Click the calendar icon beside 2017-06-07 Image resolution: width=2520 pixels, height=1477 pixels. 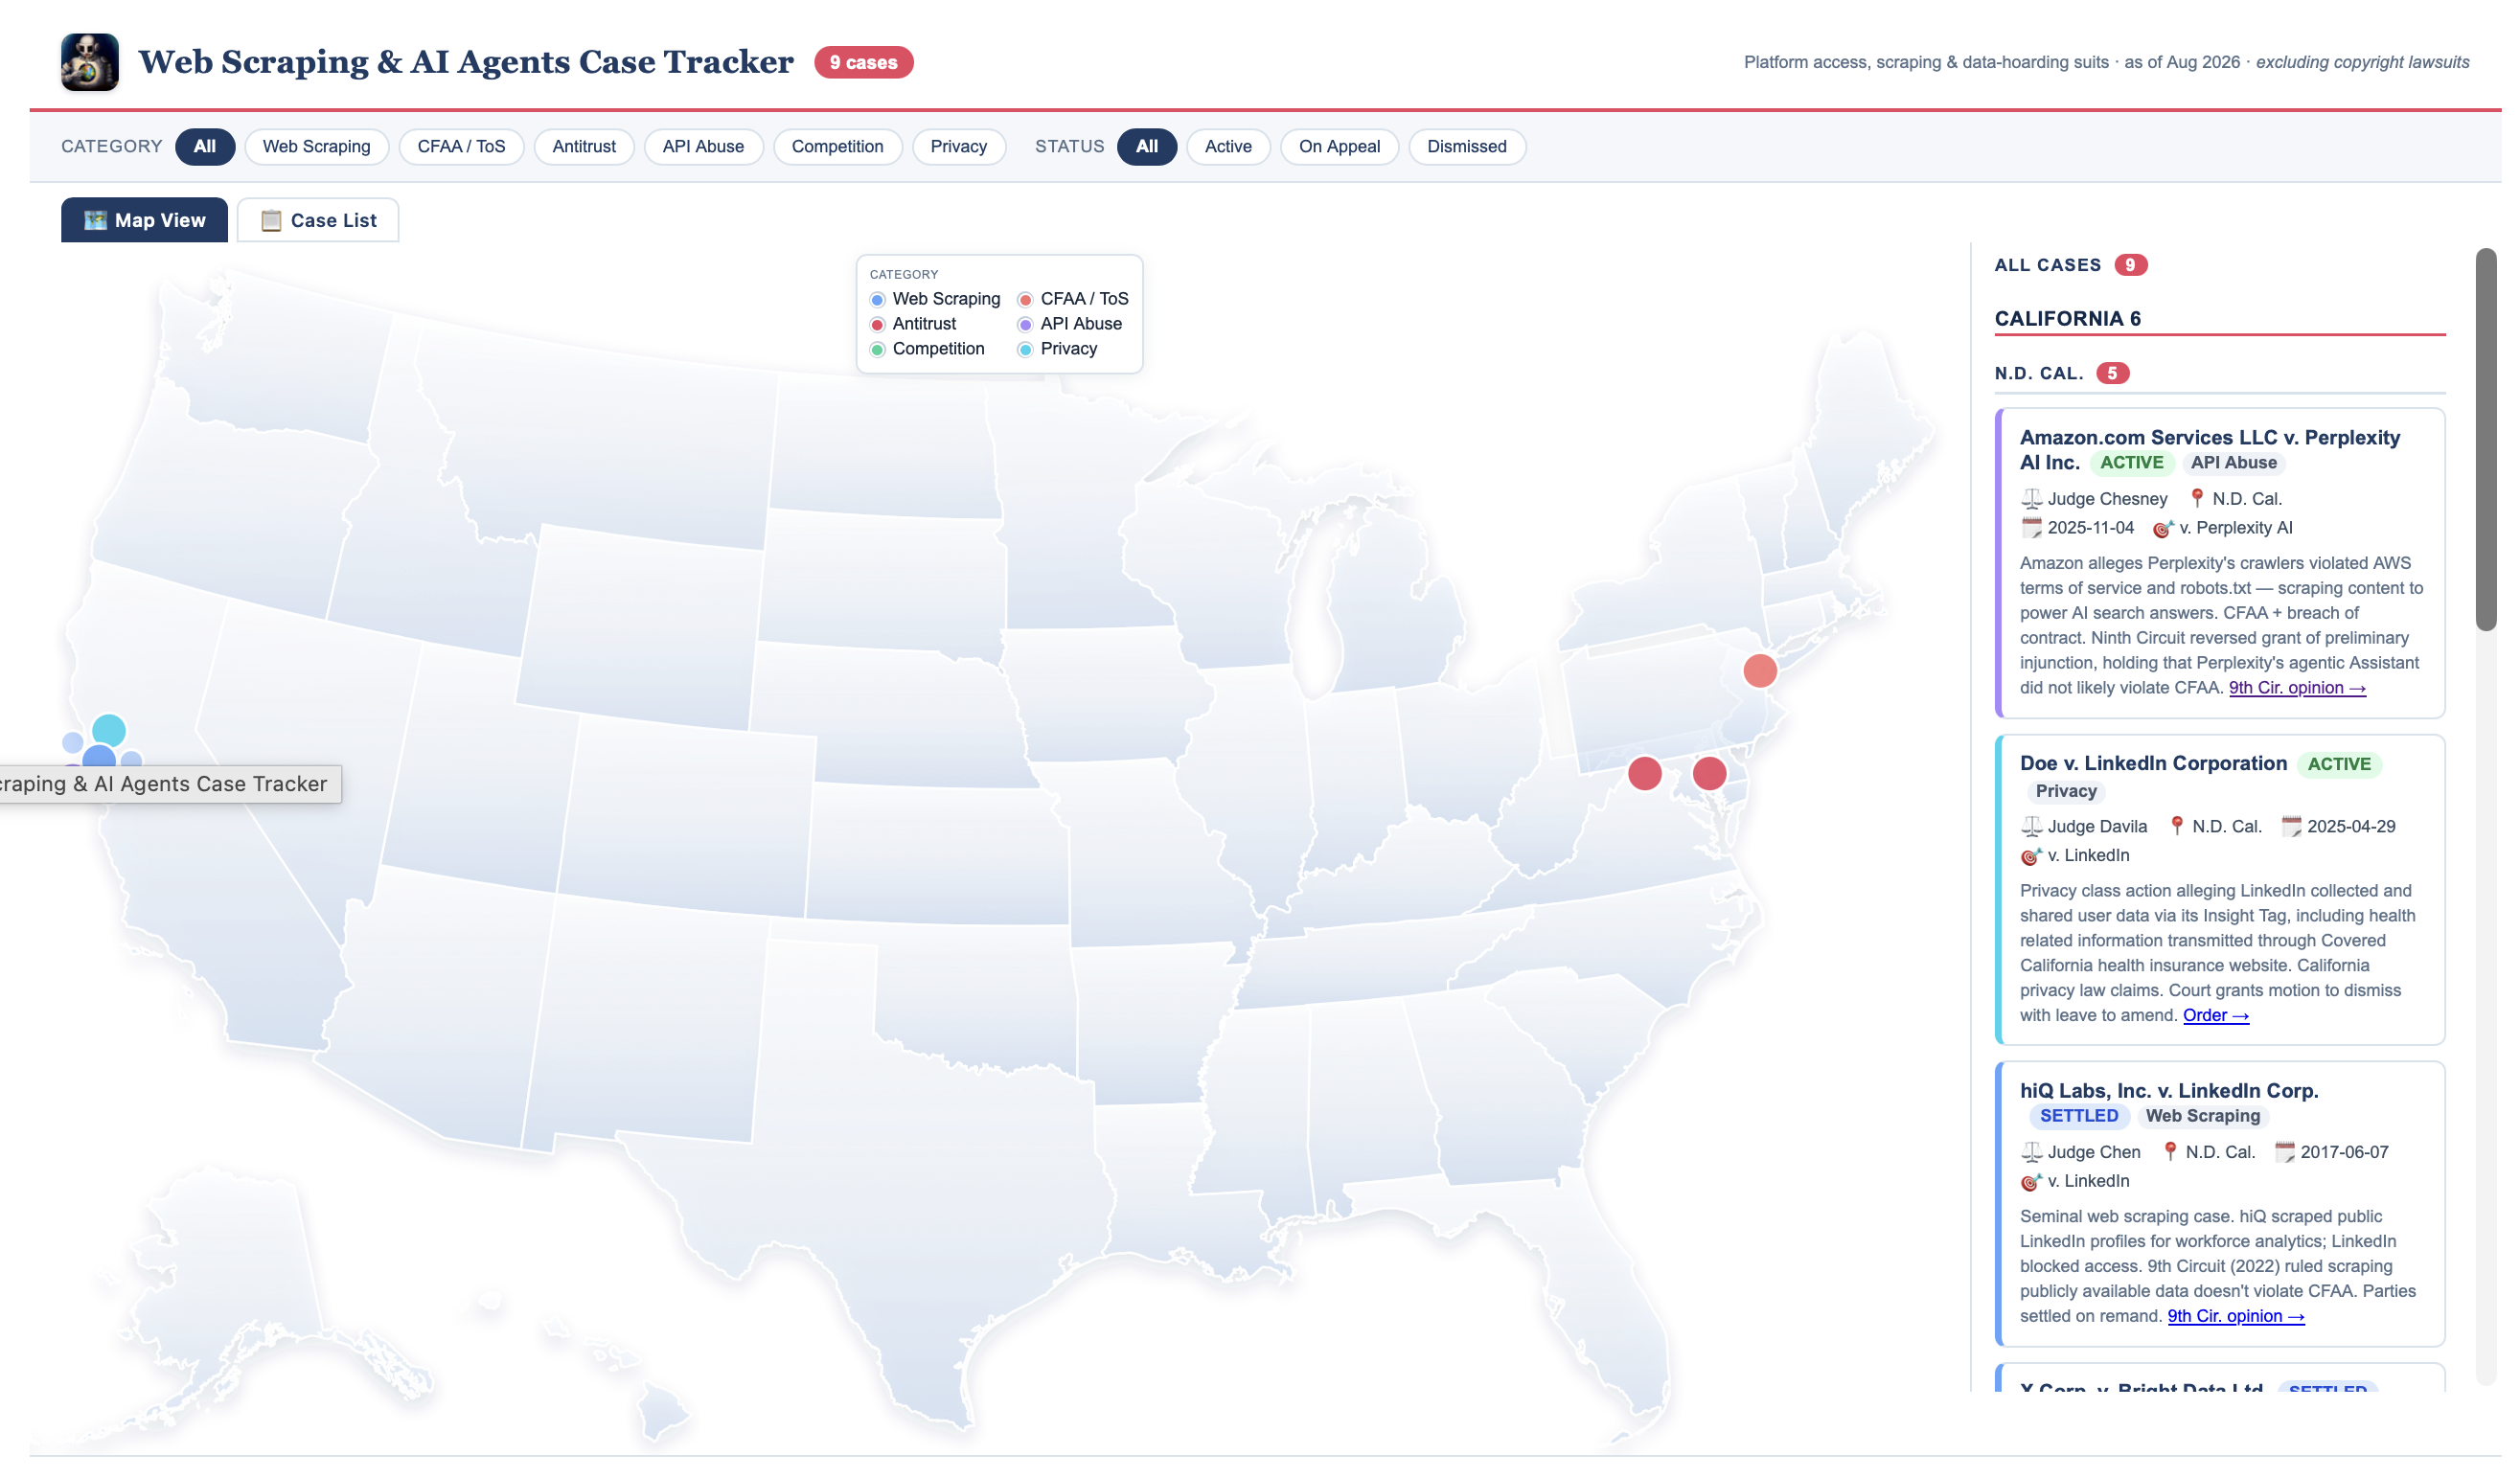[2284, 1152]
